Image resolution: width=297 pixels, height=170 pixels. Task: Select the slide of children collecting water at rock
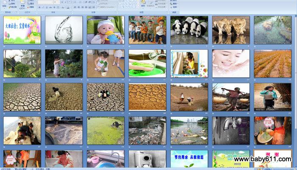click(22, 131)
